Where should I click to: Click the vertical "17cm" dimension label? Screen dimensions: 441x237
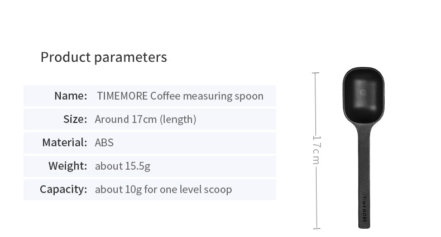[316, 149]
